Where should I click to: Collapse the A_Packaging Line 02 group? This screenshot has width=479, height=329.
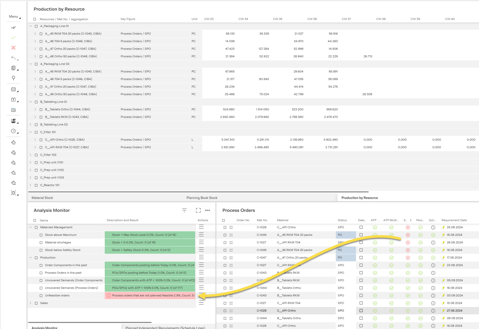tap(31, 64)
